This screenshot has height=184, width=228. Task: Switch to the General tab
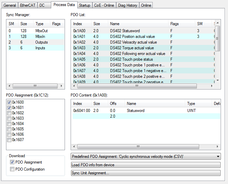pos(10,5)
